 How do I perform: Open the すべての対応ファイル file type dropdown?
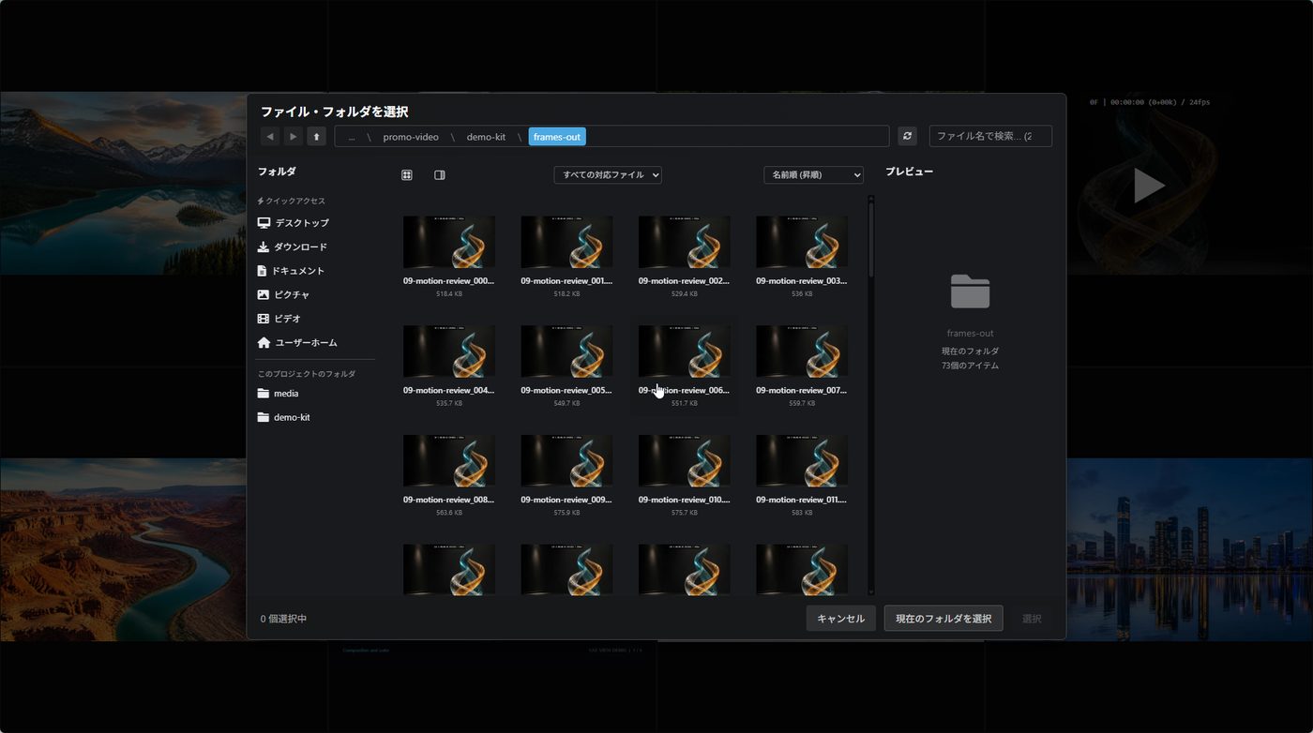pyautogui.click(x=608, y=175)
